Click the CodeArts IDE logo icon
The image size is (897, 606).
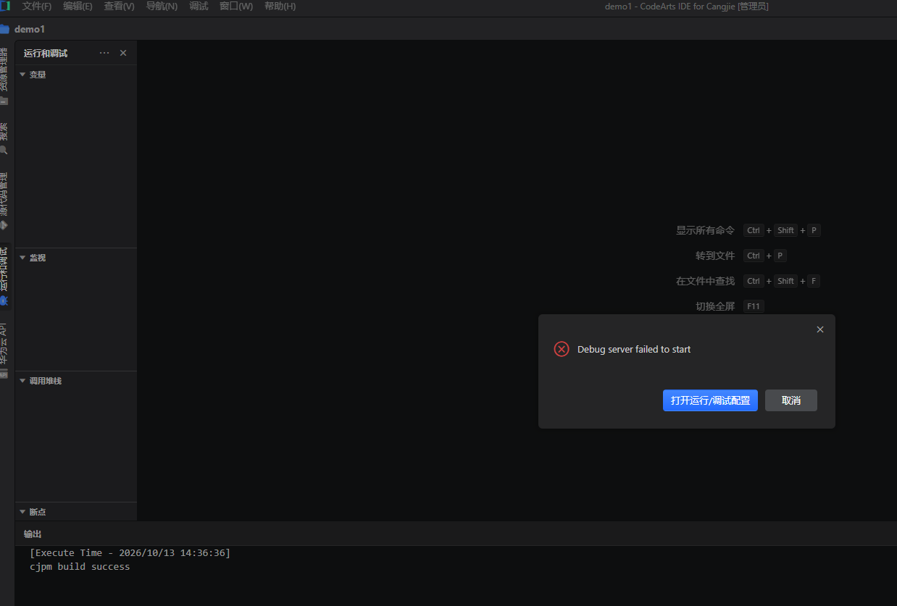point(5,7)
